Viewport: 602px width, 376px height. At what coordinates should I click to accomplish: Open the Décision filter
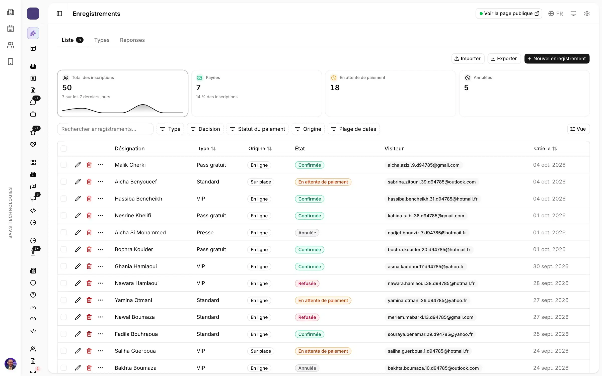coord(205,129)
